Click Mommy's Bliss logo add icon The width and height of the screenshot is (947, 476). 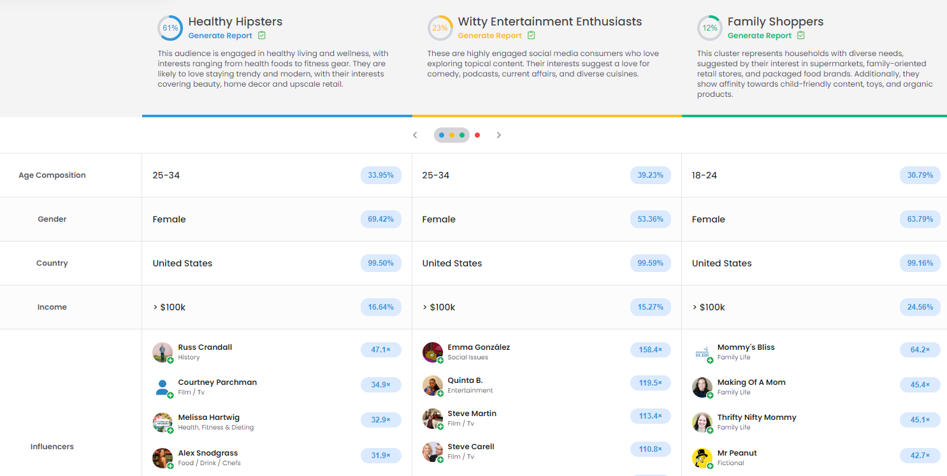[x=710, y=360]
